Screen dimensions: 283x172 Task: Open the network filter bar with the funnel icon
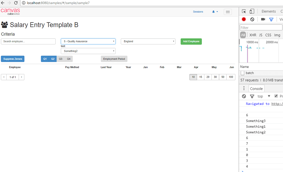click(271, 19)
